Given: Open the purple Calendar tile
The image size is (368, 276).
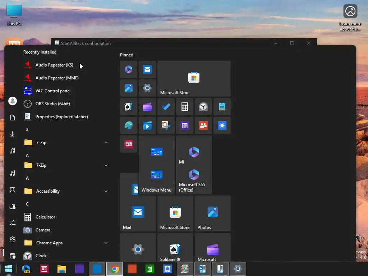Looking at the screenshot, I should pyautogui.click(x=185, y=125).
